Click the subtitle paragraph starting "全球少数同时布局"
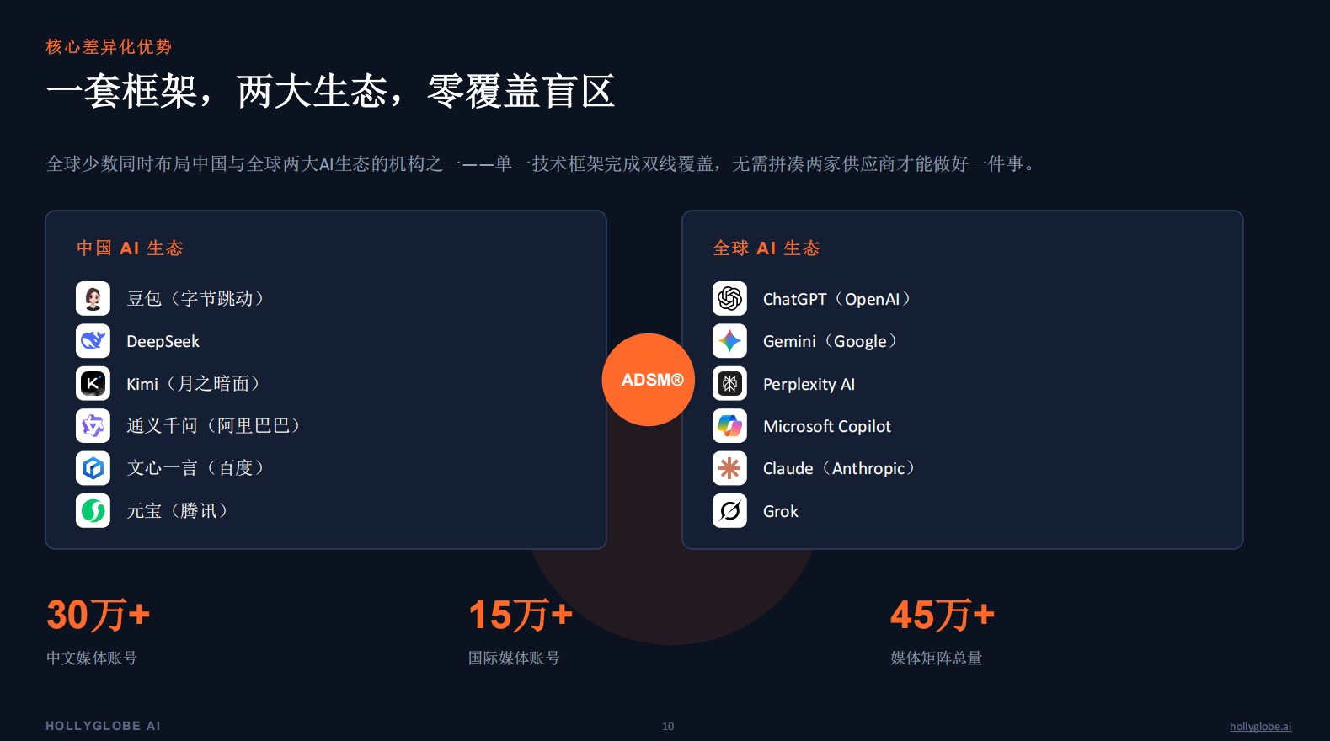The image size is (1330, 741). point(541,163)
